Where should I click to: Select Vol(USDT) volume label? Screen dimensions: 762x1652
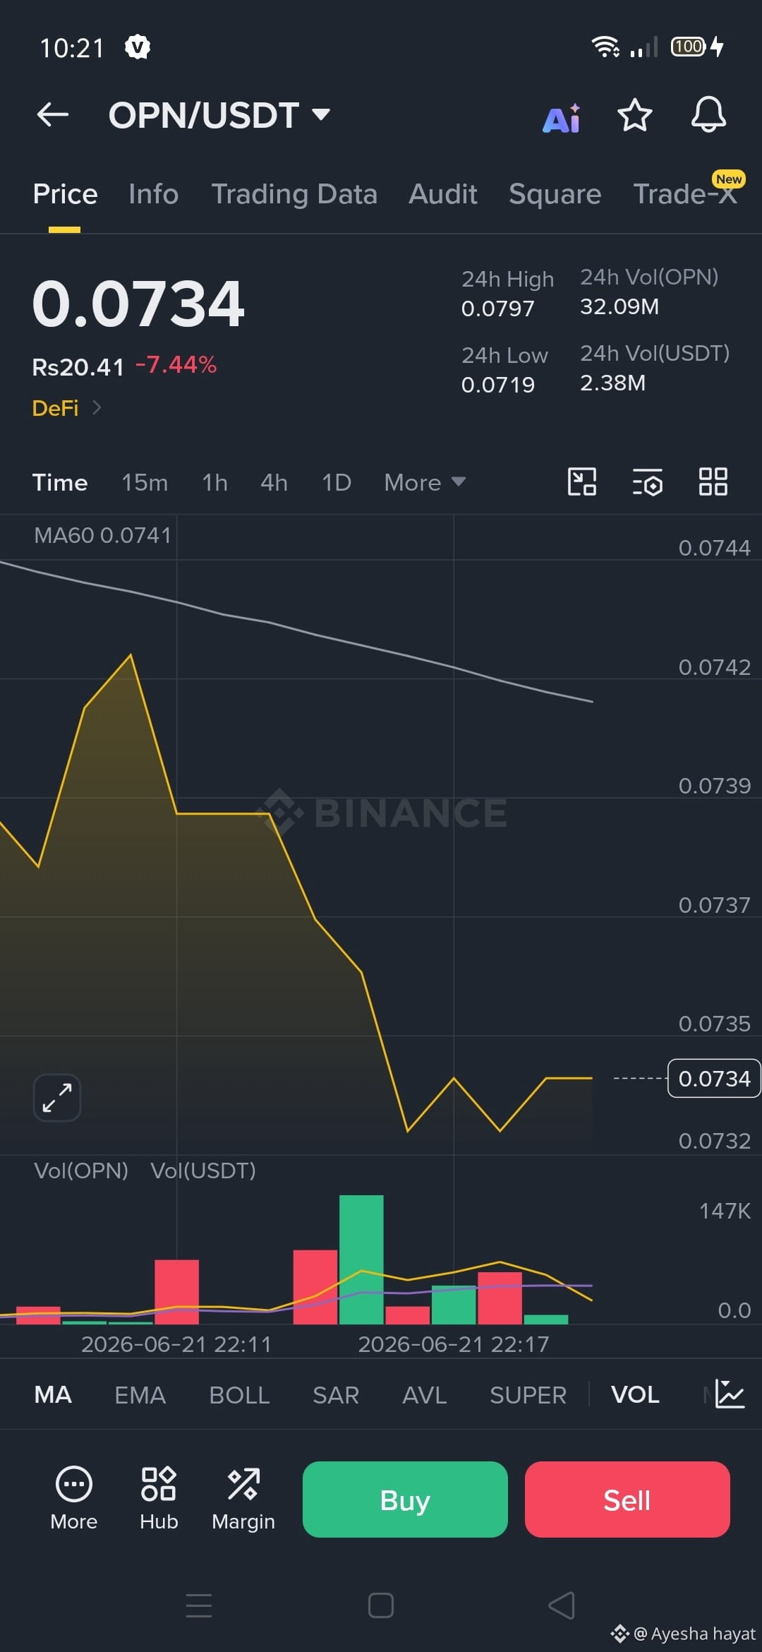point(203,1171)
